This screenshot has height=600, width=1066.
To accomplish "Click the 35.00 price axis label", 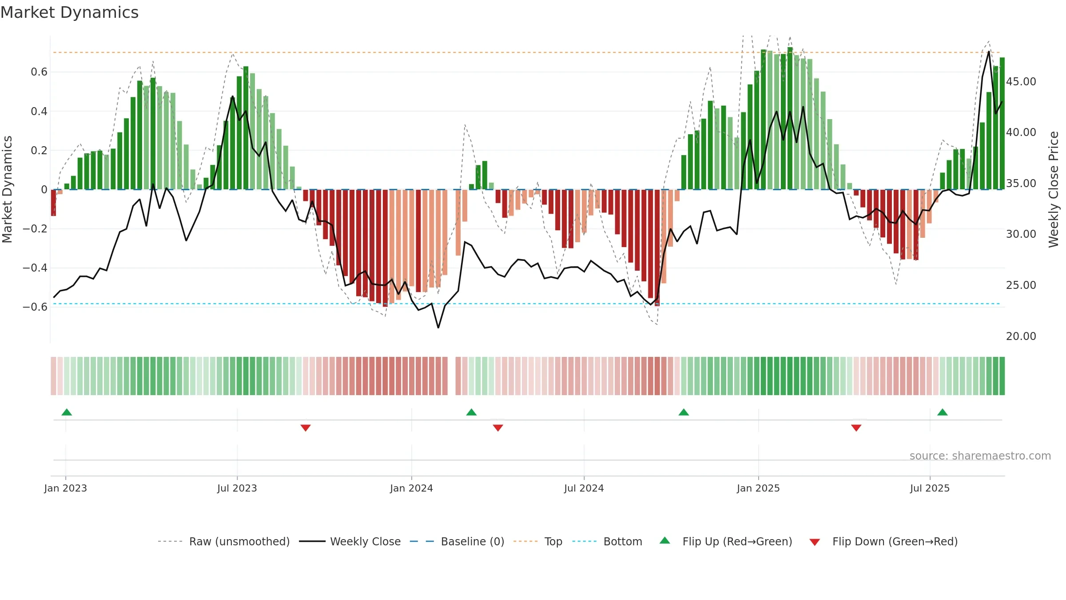I will click(1021, 184).
